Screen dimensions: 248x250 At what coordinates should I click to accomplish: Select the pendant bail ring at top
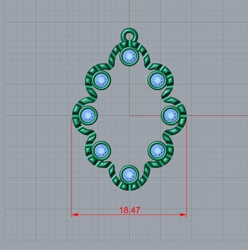129,35
